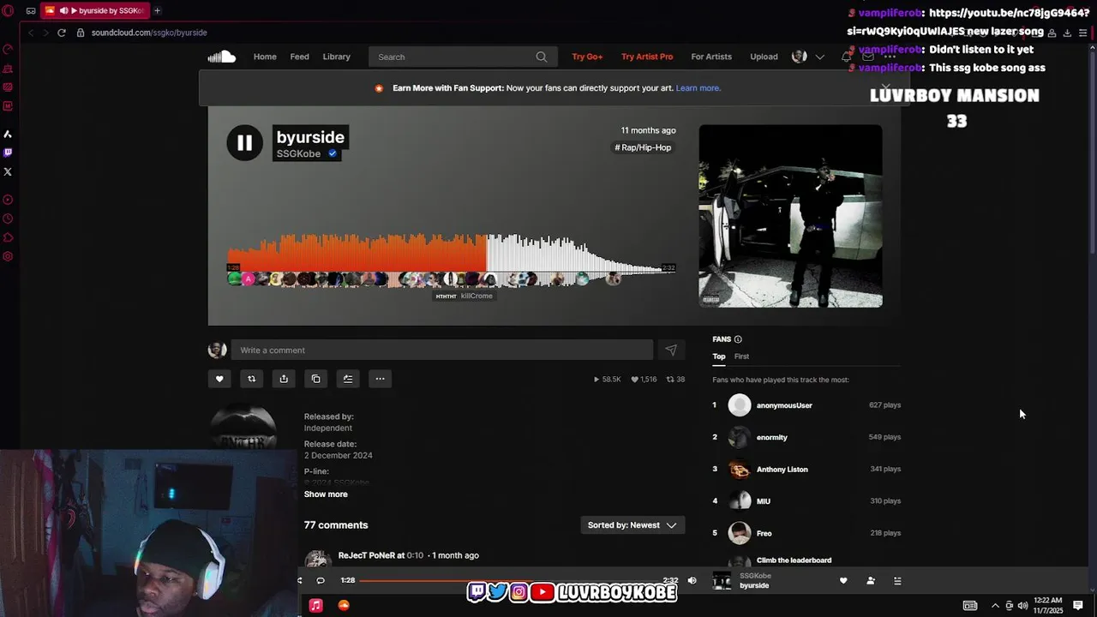Viewport: 1097px width, 617px height.
Task: Open the header three-dots menu
Action: tap(890, 57)
